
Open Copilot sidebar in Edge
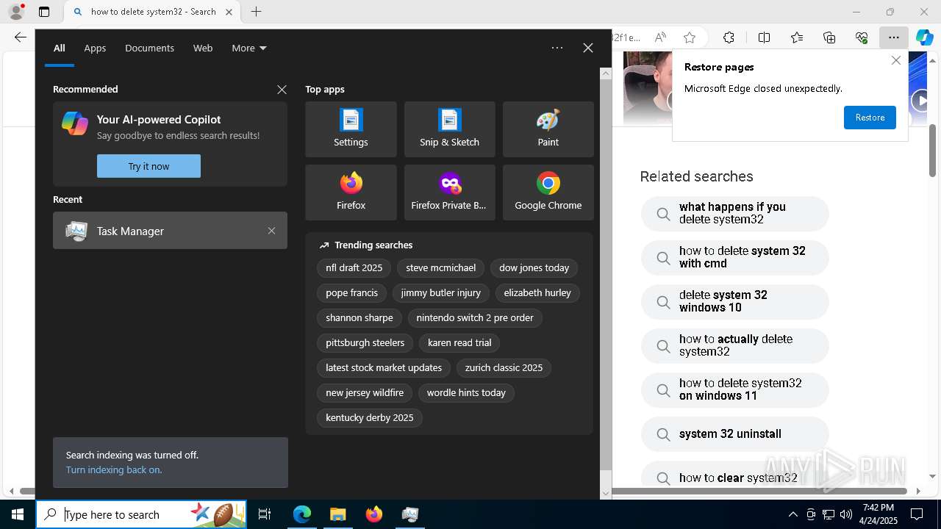(x=924, y=37)
